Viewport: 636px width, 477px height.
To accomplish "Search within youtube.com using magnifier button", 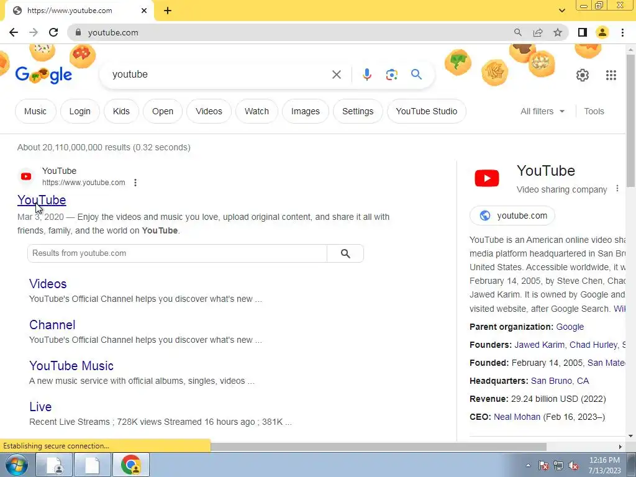I will coord(345,253).
